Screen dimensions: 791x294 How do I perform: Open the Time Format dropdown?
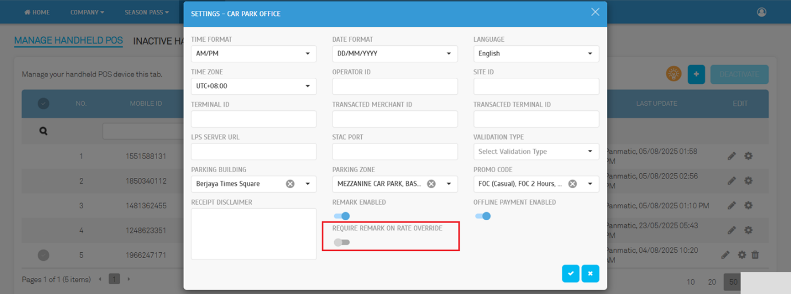click(x=253, y=54)
